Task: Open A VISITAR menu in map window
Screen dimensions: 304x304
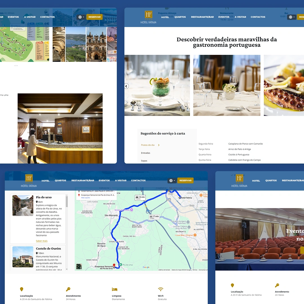Action: pos(121,180)
